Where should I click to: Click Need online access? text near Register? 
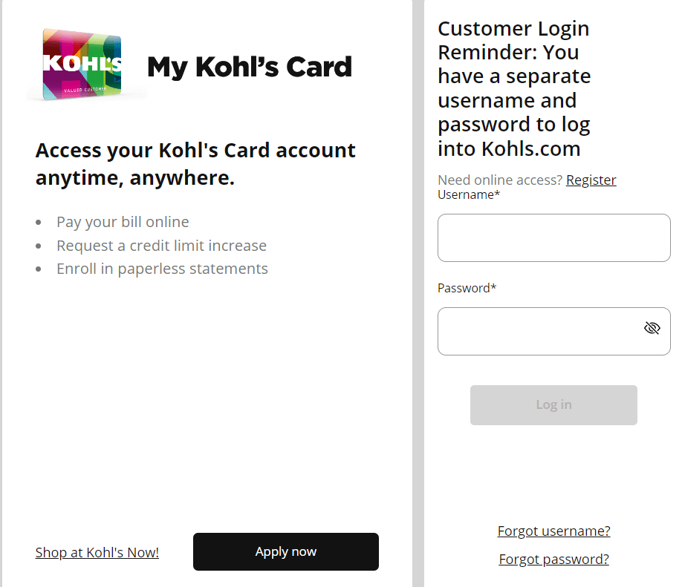[x=499, y=180]
